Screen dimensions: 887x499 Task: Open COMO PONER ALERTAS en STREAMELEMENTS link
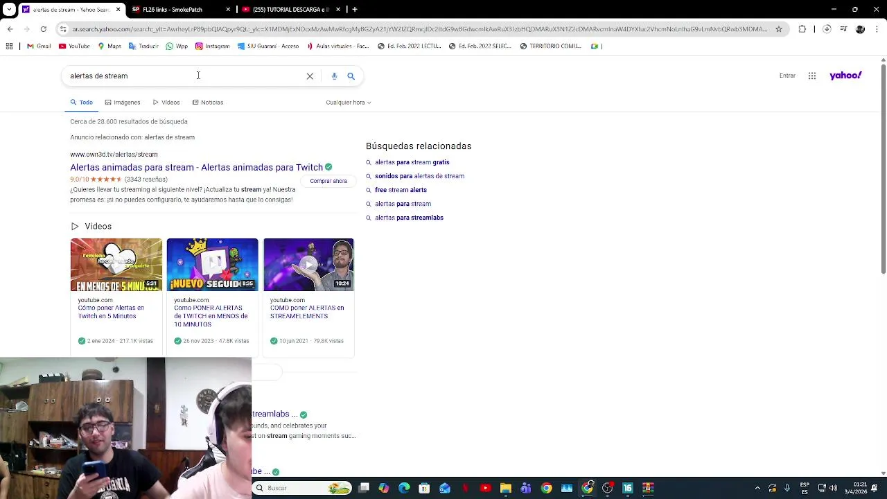click(x=307, y=312)
